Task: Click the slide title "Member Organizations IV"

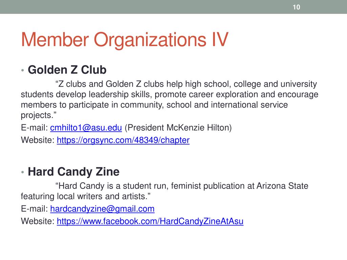Action: pyautogui.click(x=125, y=40)
